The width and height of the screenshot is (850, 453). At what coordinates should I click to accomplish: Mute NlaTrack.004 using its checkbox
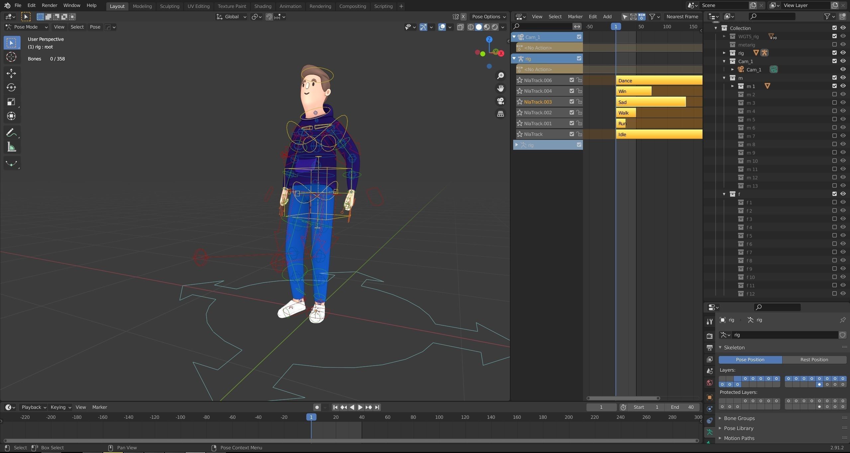[572, 91]
